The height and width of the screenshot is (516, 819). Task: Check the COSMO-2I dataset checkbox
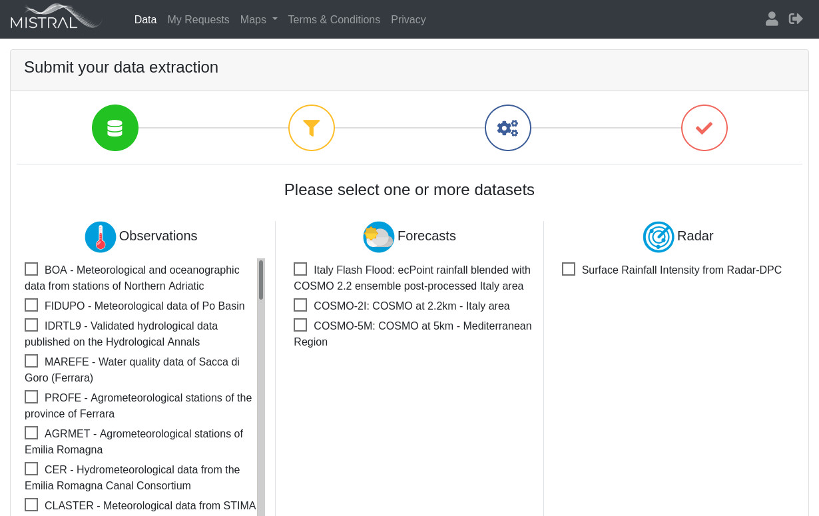point(300,305)
